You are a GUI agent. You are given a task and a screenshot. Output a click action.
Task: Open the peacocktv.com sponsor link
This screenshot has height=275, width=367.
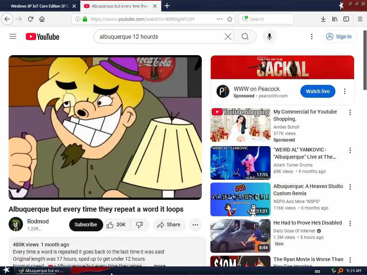click(273, 96)
